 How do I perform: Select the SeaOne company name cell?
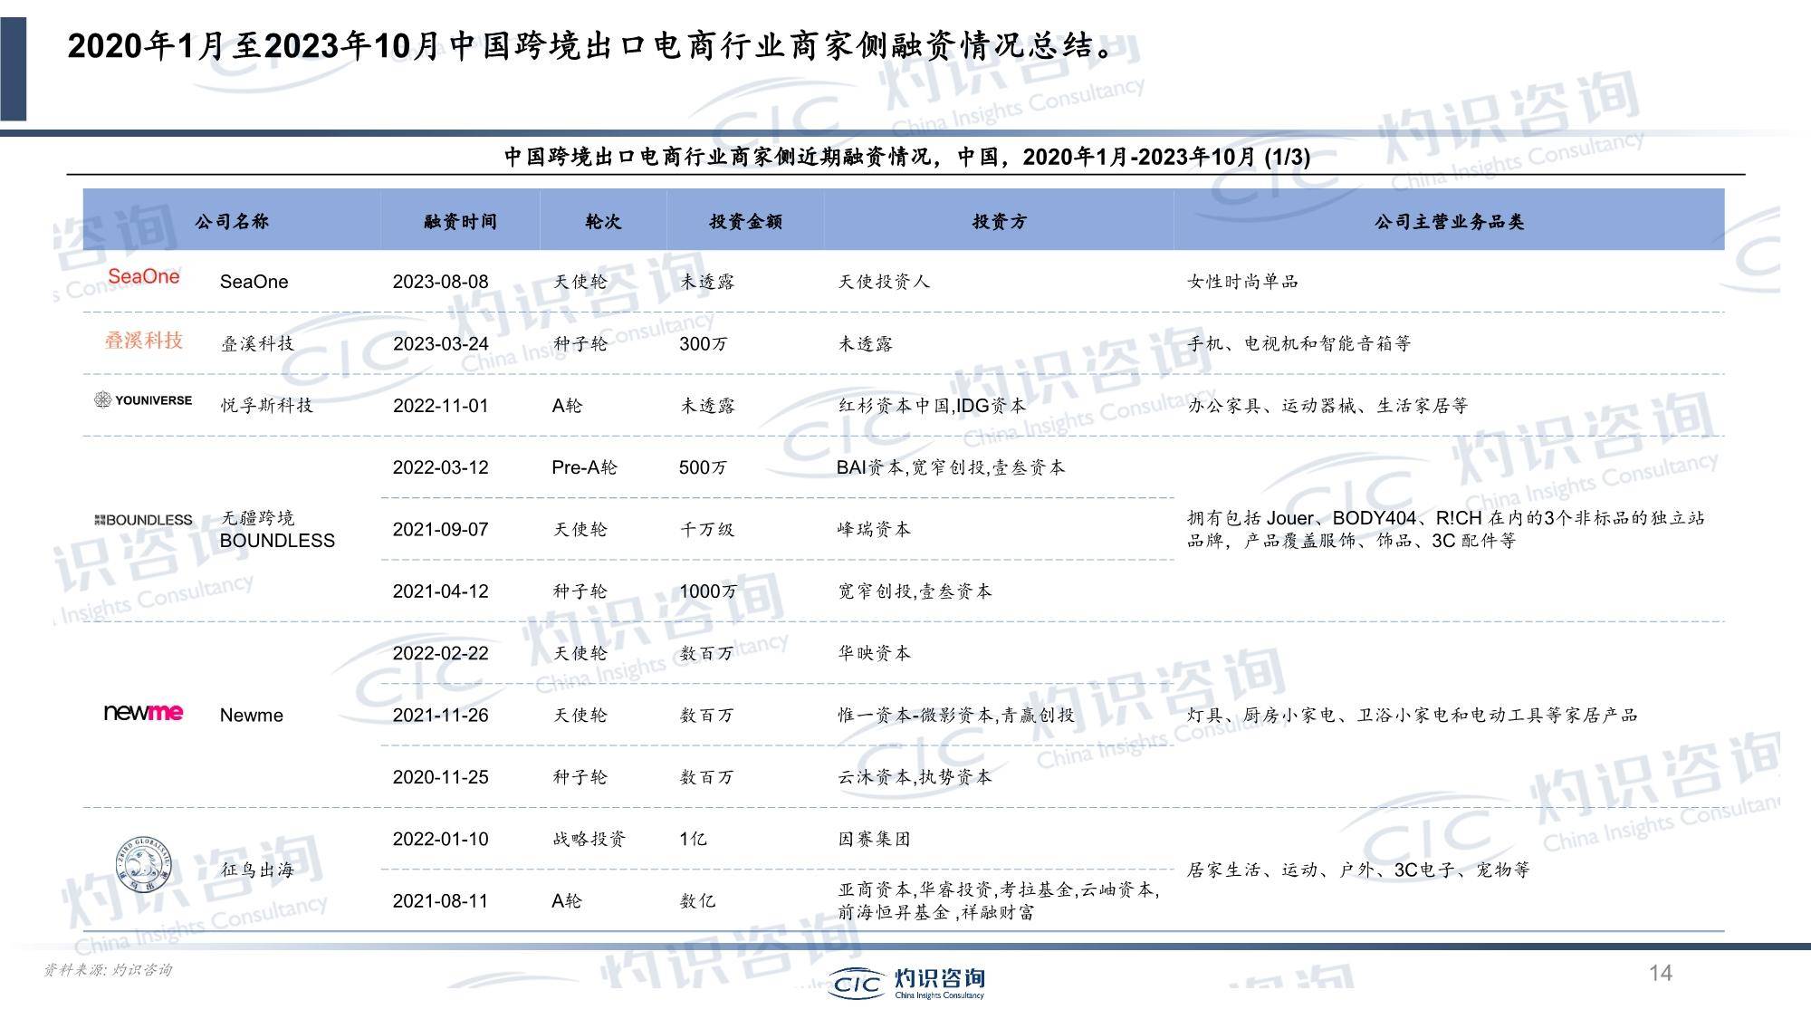click(254, 282)
